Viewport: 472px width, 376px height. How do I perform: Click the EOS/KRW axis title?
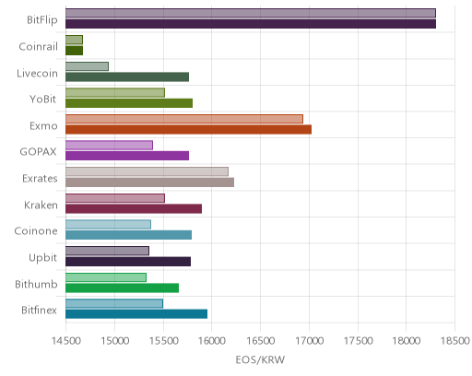(x=260, y=359)
